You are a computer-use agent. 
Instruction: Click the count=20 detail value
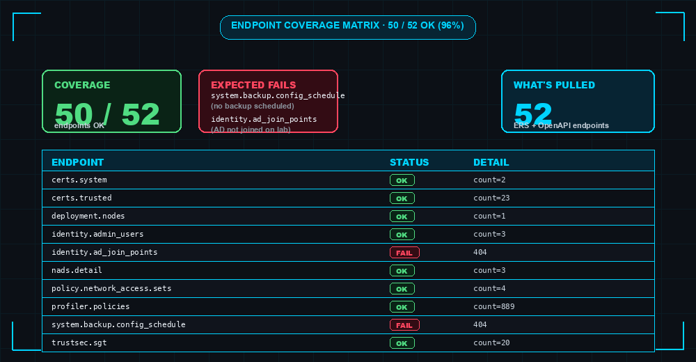click(491, 343)
